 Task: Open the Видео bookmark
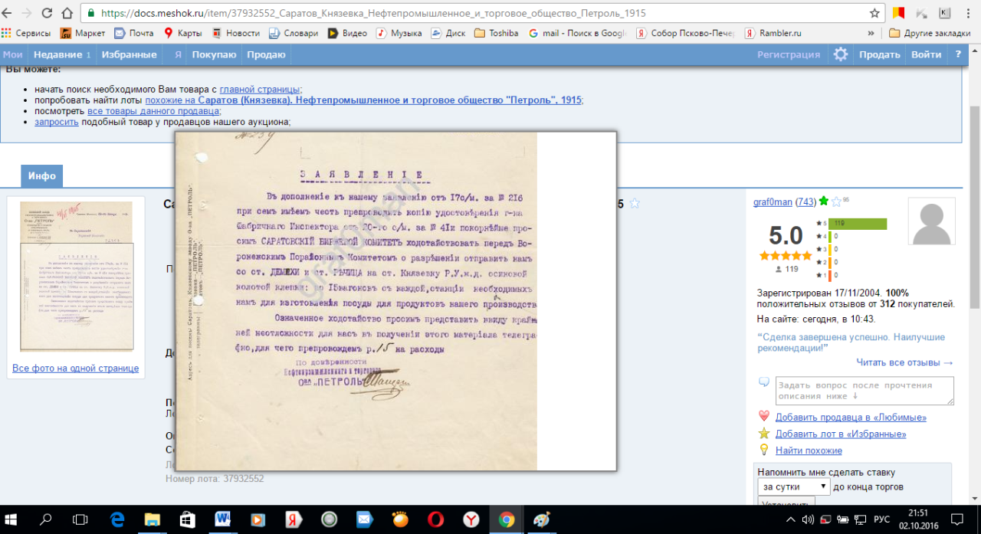click(347, 33)
